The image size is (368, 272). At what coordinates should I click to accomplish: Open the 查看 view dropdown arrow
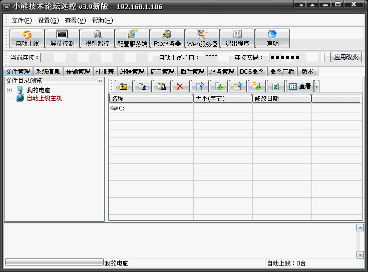click(x=316, y=86)
